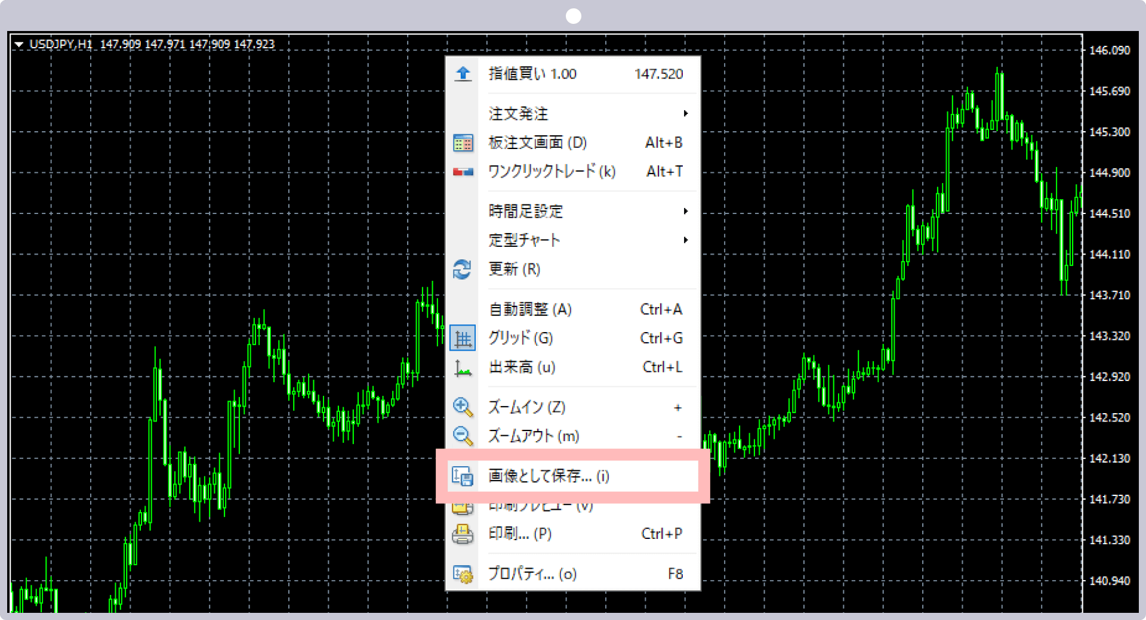Open the USDJPY chart title dropdown arrow
This screenshot has width=1146, height=620.
tap(20, 44)
